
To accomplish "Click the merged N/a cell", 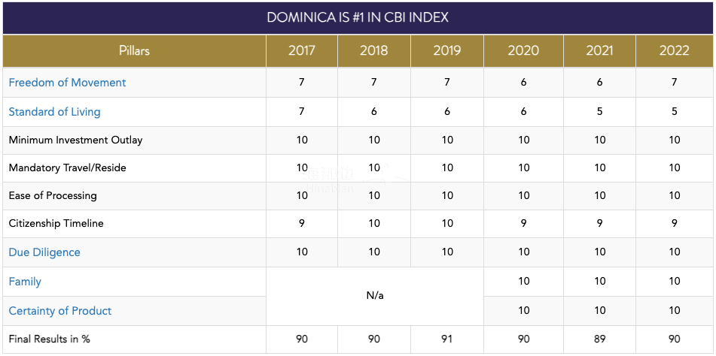I will tap(375, 296).
